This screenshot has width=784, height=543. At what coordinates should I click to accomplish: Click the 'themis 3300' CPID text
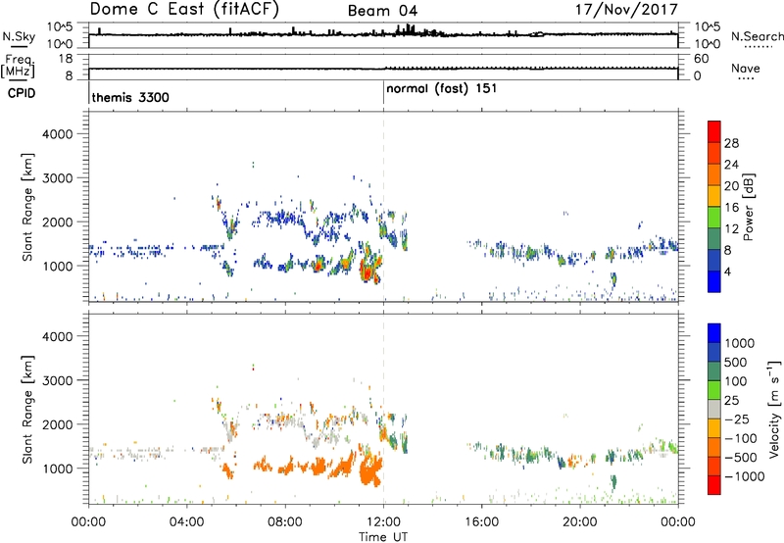(x=130, y=97)
